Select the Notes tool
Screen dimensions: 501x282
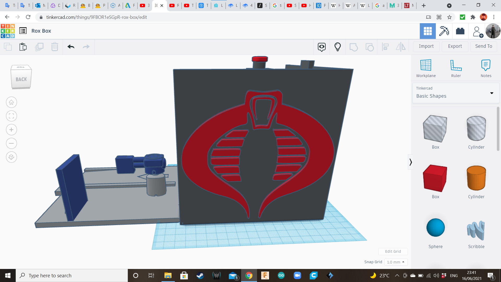tap(486, 68)
